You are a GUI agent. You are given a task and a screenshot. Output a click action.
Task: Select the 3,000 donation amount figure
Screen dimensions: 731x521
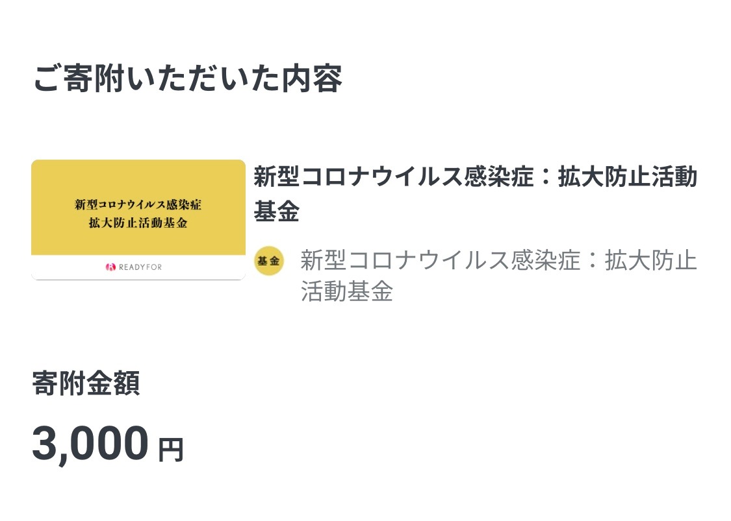[x=90, y=444]
